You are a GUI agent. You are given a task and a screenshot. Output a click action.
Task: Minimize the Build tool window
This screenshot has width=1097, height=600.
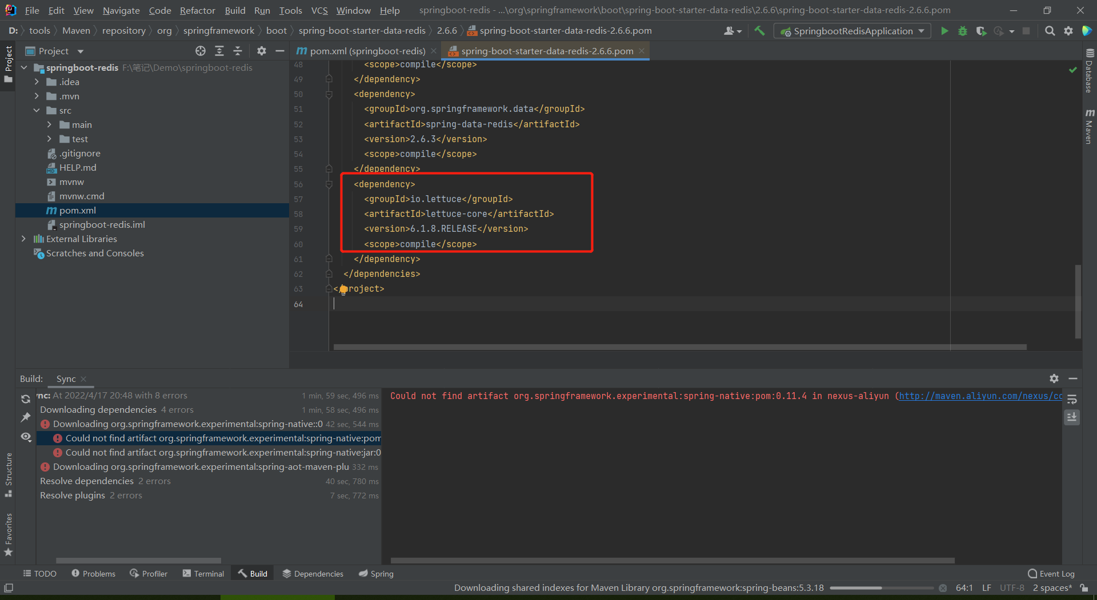click(x=1073, y=378)
